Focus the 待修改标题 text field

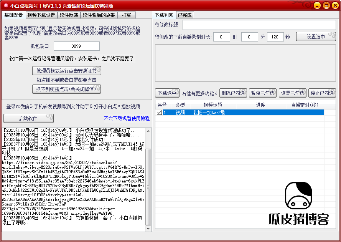pos(259,25)
